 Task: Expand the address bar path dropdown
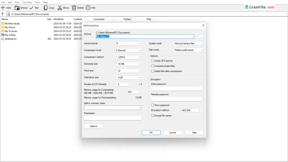coord(286,14)
